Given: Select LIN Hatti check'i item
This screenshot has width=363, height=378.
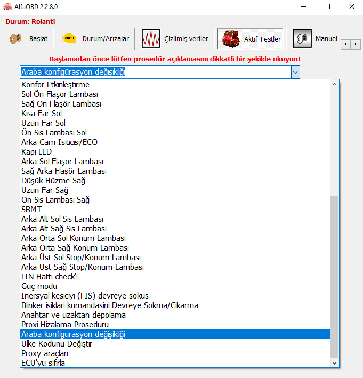Looking at the screenshot, I should pyautogui.click(x=50, y=277).
